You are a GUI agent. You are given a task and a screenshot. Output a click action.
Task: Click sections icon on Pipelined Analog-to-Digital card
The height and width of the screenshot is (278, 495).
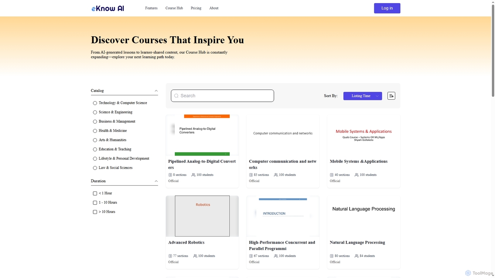pos(170,175)
